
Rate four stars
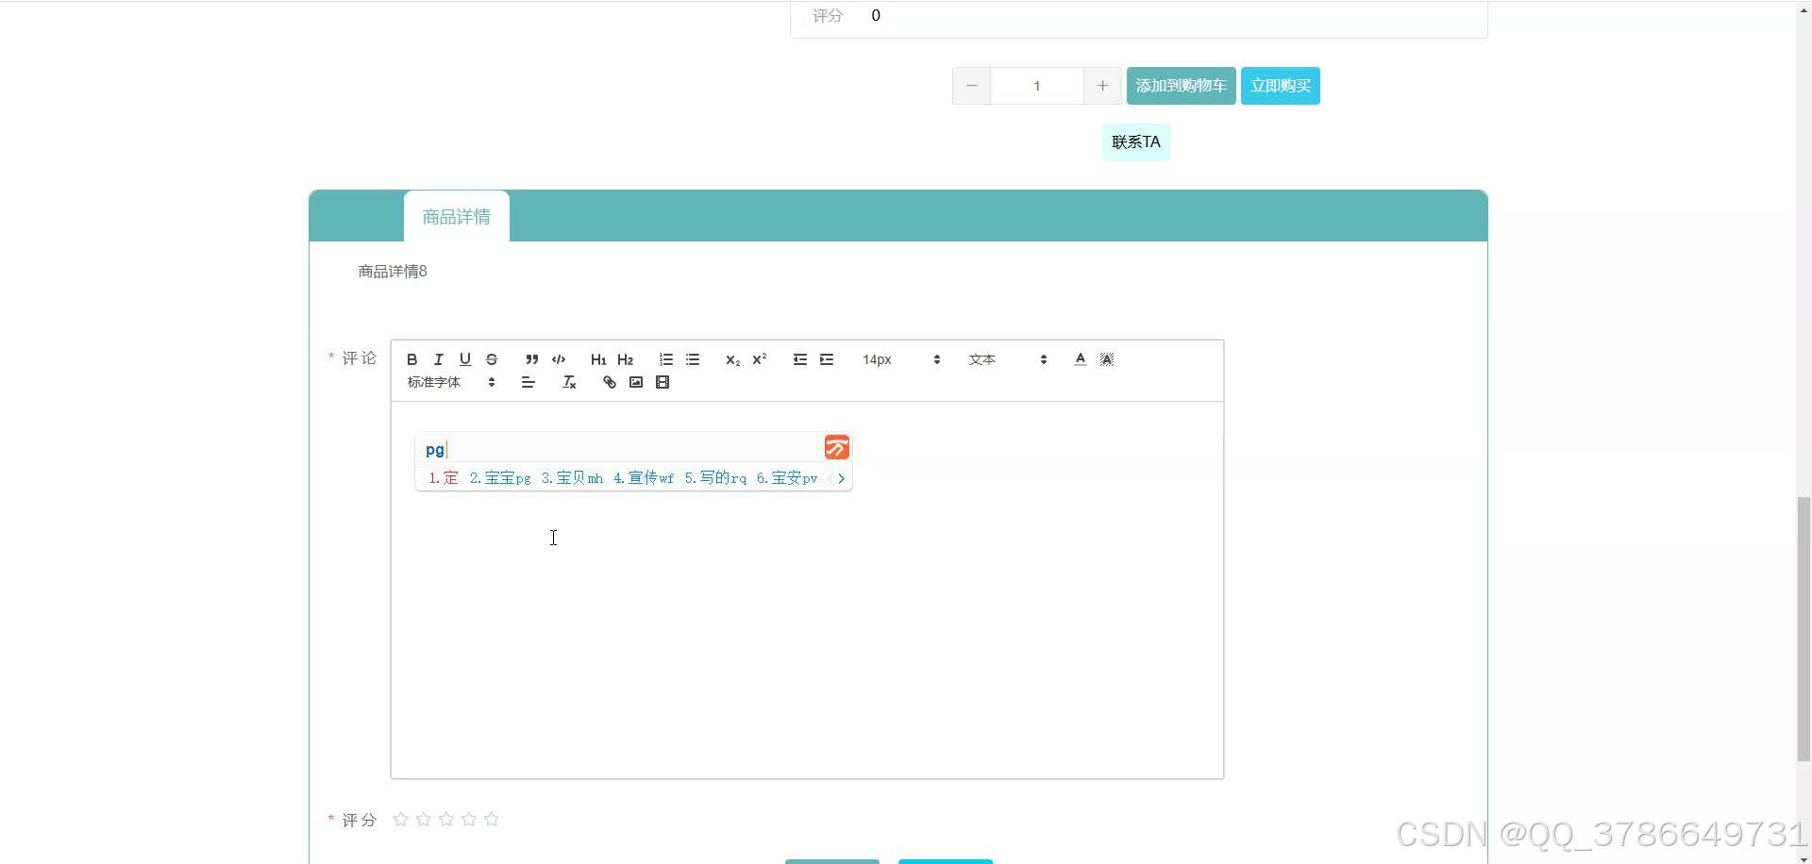point(469,819)
